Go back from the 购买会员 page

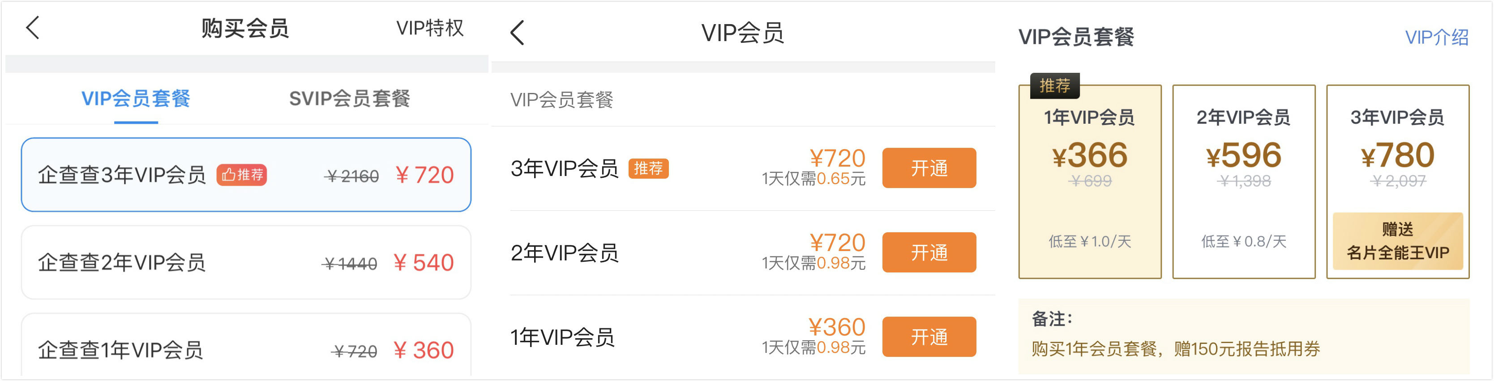[x=33, y=28]
